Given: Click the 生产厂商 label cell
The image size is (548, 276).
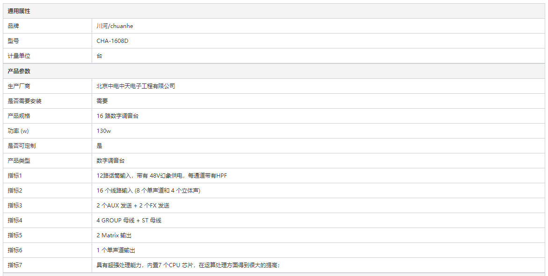Looking at the screenshot, I should coord(48,86).
